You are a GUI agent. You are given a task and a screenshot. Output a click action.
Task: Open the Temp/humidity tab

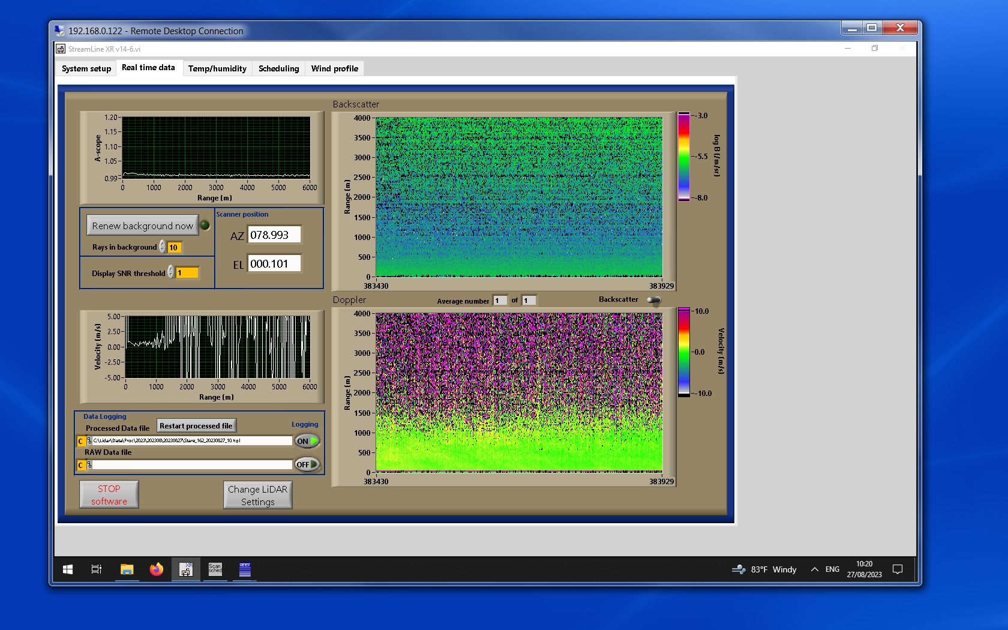pos(217,68)
